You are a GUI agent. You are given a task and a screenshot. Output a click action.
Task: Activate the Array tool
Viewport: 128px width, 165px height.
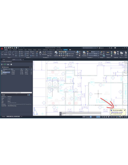32,56
